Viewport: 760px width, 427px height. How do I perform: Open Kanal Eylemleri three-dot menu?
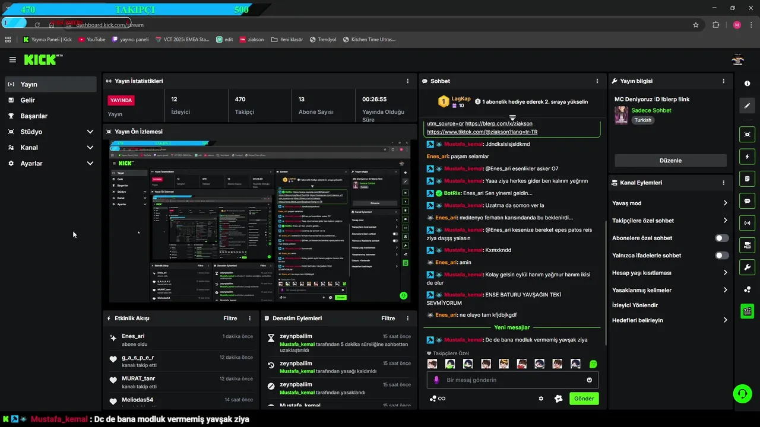coord(723,183)
